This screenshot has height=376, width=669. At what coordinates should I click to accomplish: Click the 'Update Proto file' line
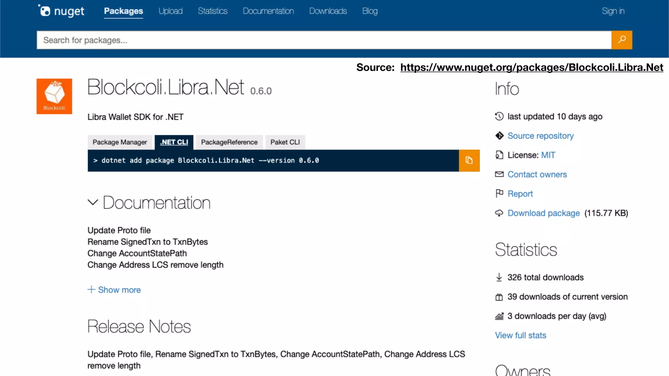(119, 230)
